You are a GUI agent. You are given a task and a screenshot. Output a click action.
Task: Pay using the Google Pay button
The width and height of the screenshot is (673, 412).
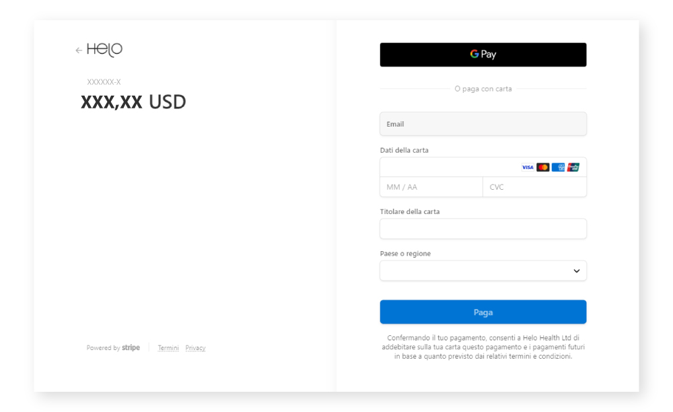(x=483, y=55)
